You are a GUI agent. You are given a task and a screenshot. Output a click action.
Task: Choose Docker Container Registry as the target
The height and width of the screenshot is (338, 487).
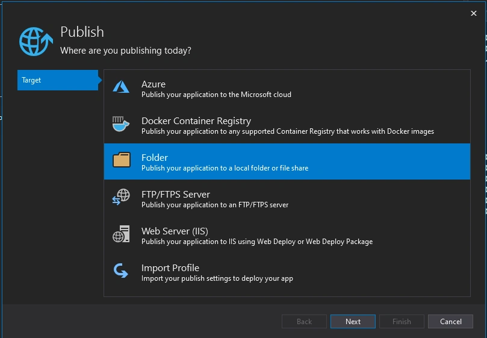click(x=287, y=125)
